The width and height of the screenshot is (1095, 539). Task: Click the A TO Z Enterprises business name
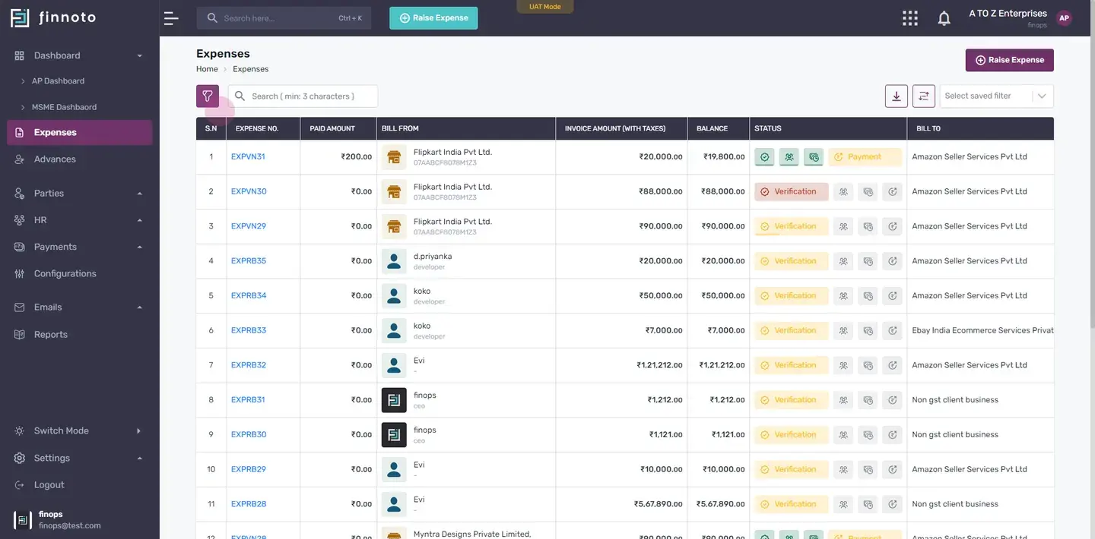coord(1008,14)
